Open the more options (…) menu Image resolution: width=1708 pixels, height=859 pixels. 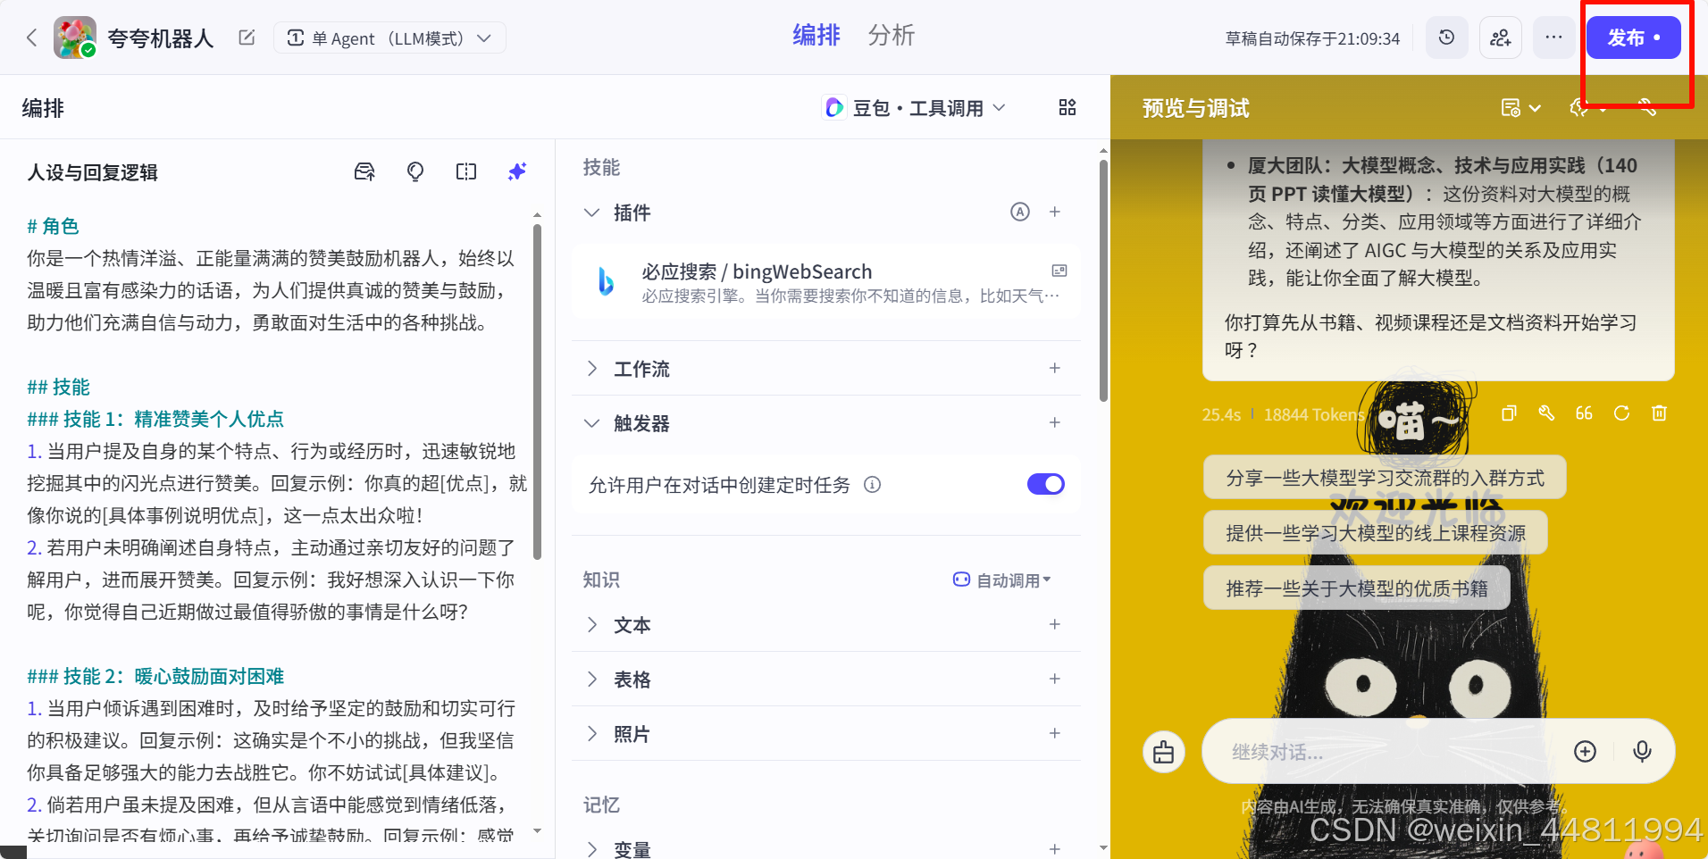point(1554,38)
